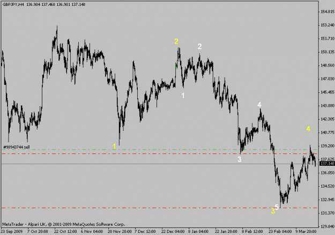Click the 132.945 price scale value
The height and width of the screenshot is (235, 335).
click(327, 200)
